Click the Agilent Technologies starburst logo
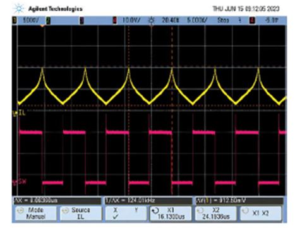 (x=18, y=9)
